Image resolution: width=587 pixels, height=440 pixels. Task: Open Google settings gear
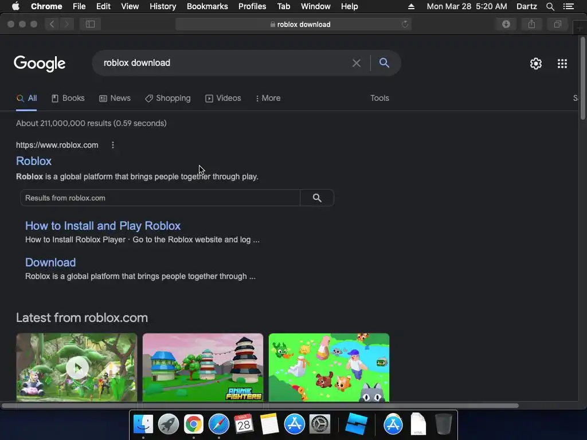(x=536, y=64)
